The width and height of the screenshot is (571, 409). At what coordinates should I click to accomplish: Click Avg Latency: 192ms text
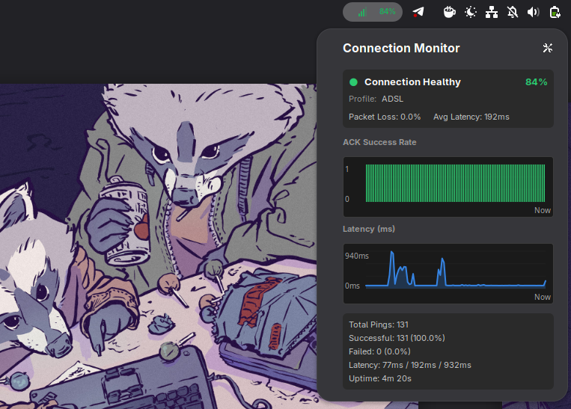(471, 117)
